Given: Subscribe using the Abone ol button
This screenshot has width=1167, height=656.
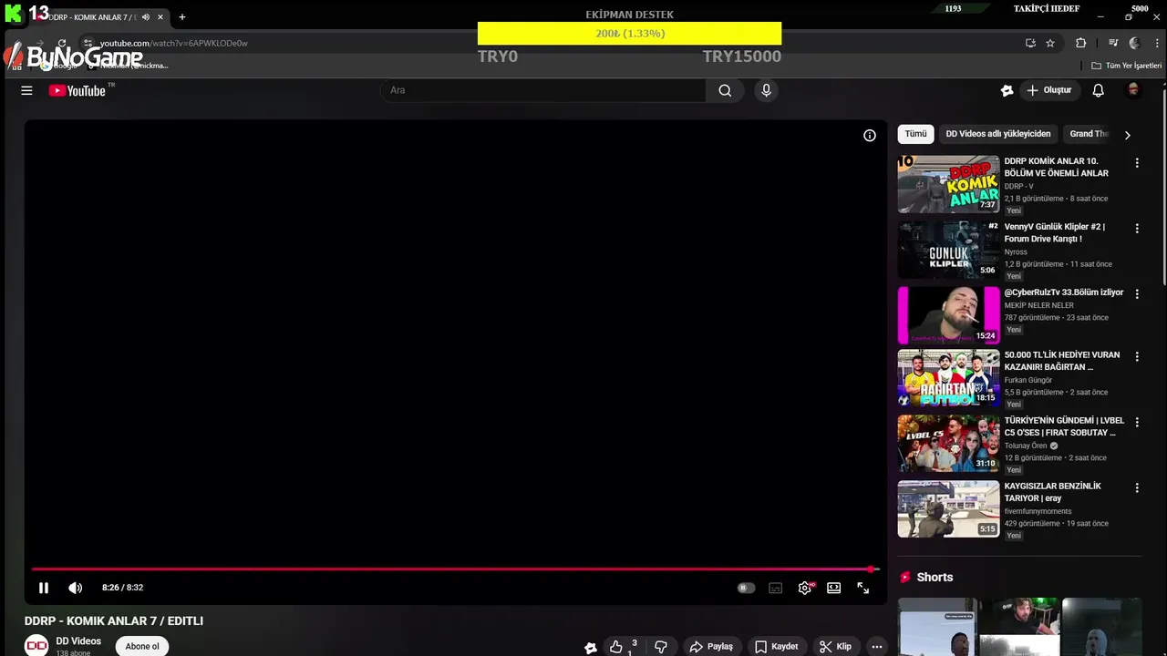Looking at the screenshot, I should point(142,646).
